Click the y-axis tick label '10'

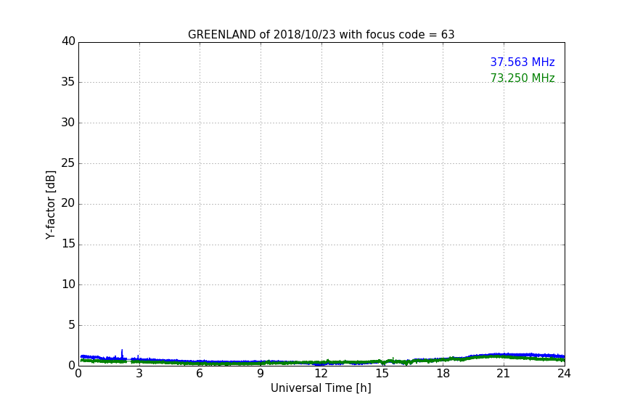68,284
